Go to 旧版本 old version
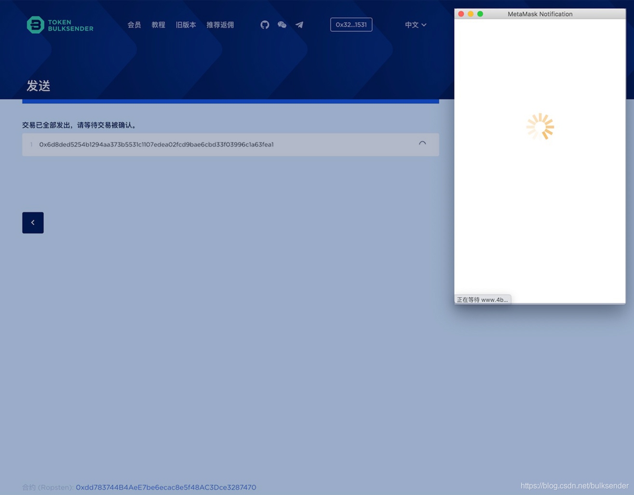Image resolution: width=634 pixels, height=495 pixels. [186, 25]
